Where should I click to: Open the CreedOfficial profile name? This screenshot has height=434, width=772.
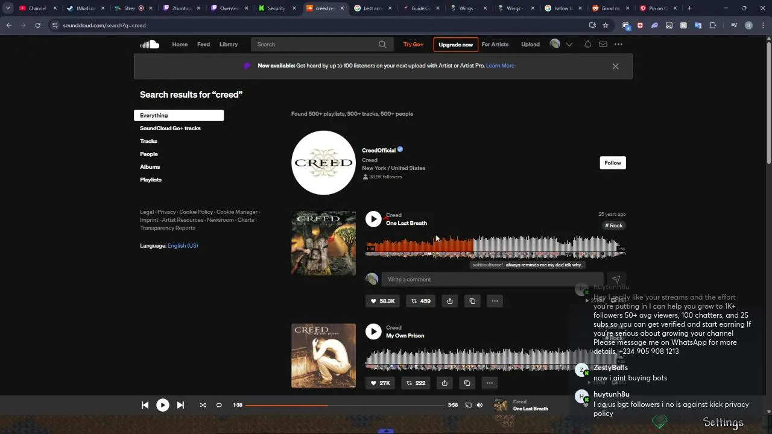tap(379, 150)
